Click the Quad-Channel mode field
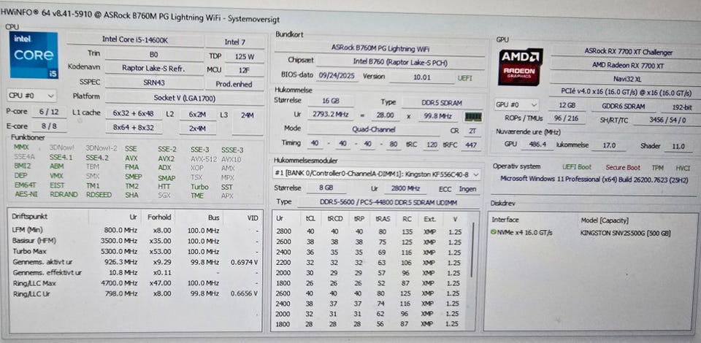The height and width of the screenshot is (343, 701). click(x=373, y=129)
